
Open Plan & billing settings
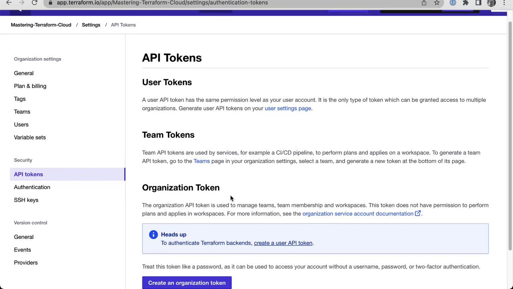pos(30,86)
